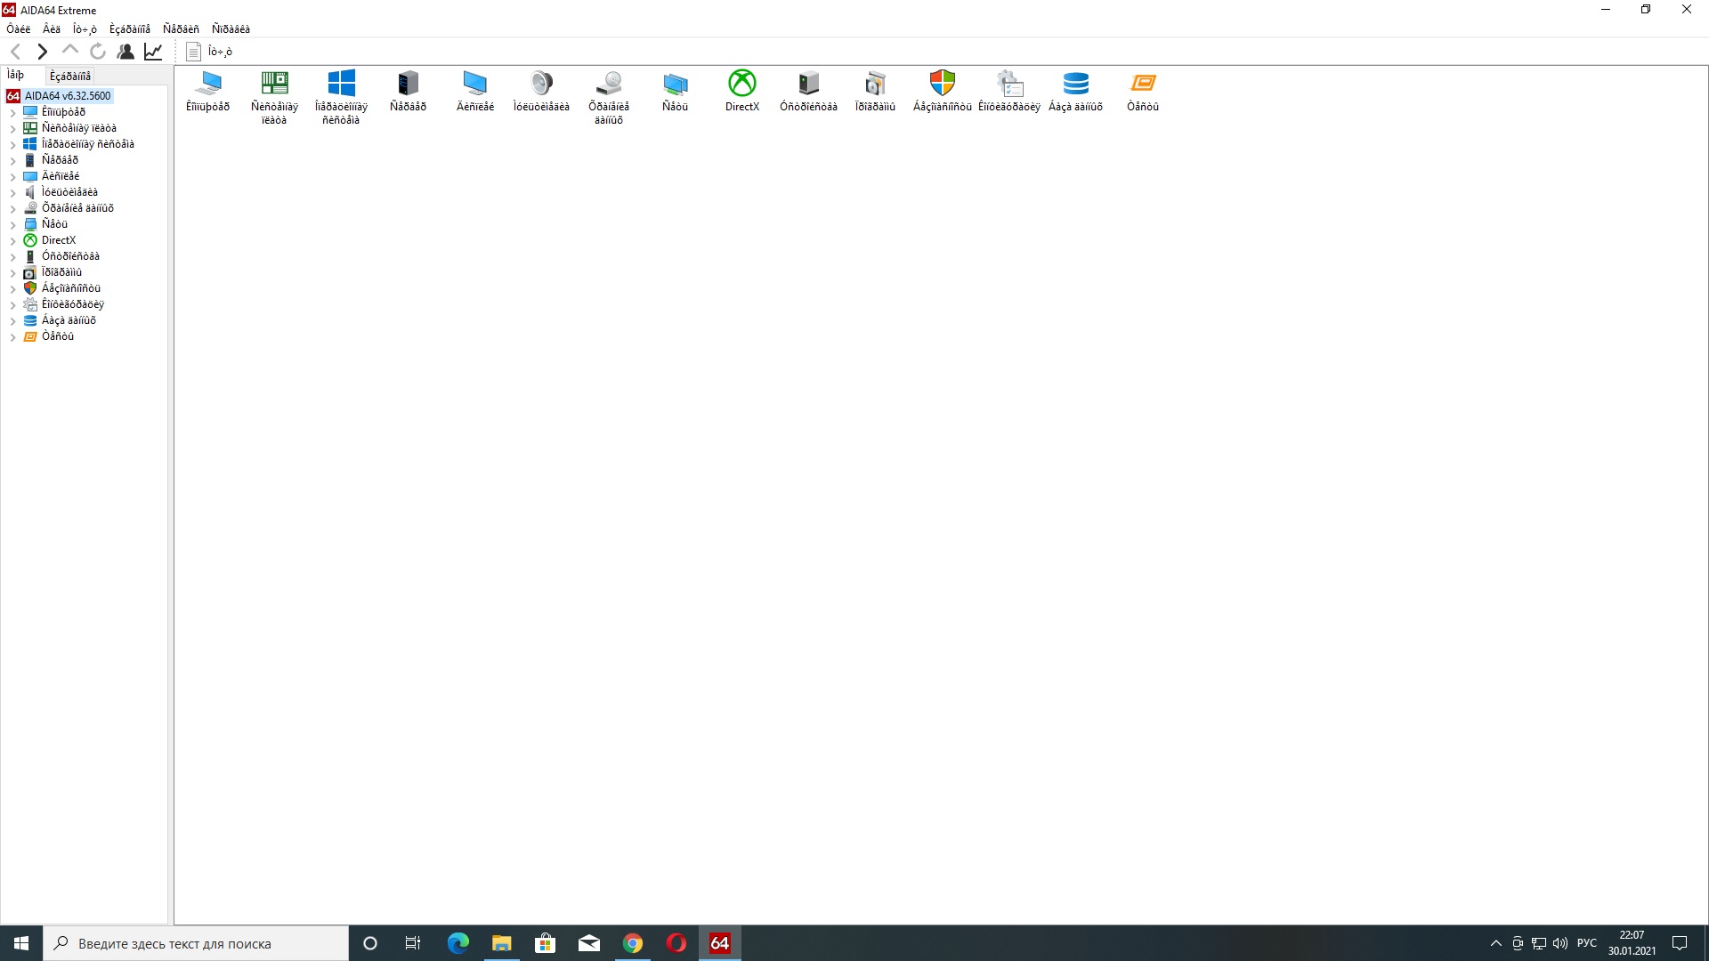Screen dimensions: 1709x961
Task: Click the toolbar refresh arrow icon
Action: tap(98, 52)
